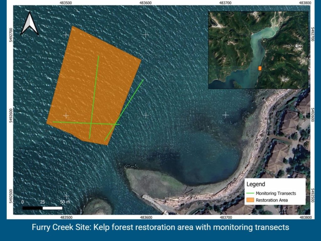Select the orange site marker in the inset map
The height and width of the screenshot is (241, 321).
[260, 68]
